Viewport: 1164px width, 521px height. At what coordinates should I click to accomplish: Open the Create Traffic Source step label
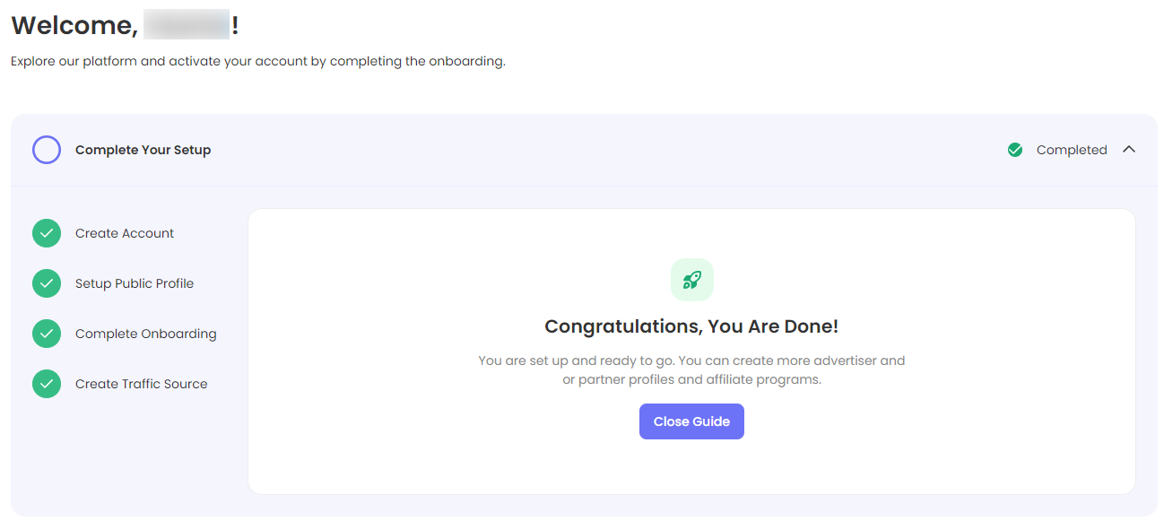142,384
